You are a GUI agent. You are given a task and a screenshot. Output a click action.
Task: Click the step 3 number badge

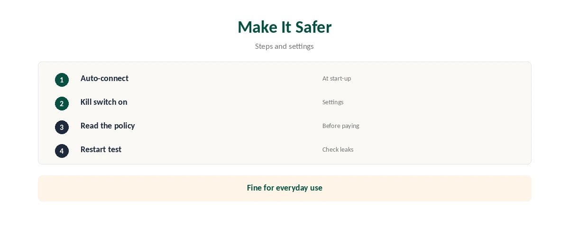pyautogui.click(x=62, y=127)
